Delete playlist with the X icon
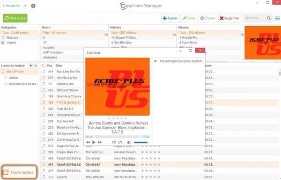Screen dimensions: 281x180 coord(36,65)
